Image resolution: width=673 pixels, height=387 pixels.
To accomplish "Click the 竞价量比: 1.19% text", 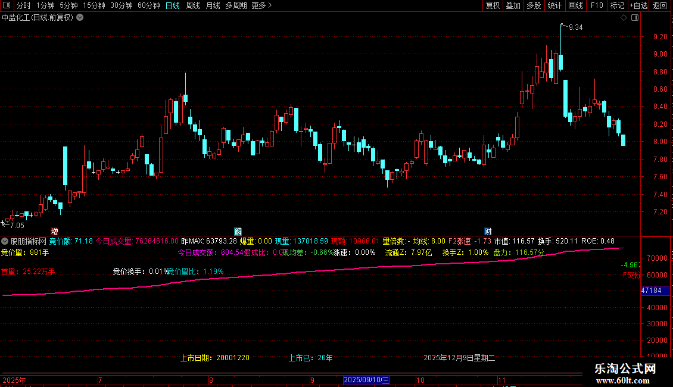I will (196, 271).
